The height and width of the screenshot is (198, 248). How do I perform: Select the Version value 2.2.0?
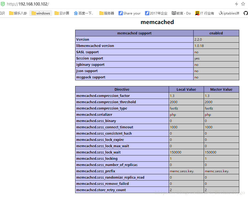click(198, 40)
